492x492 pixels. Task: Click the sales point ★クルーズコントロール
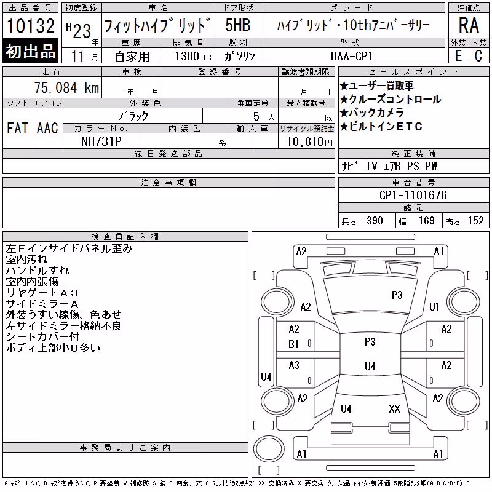(391, 99)
